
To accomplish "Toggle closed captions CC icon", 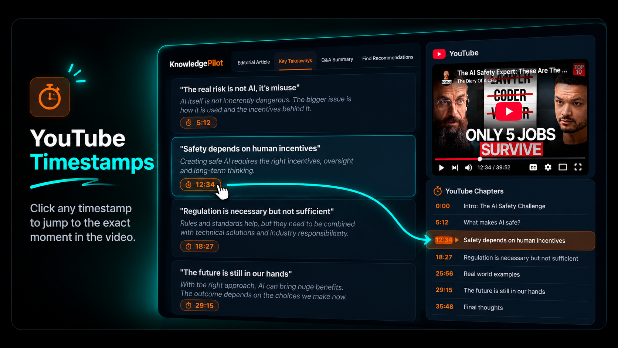I will tap(533, 168).
